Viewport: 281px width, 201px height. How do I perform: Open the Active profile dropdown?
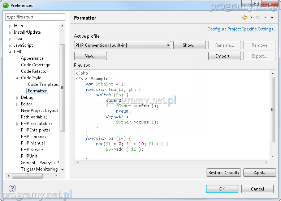point(122,45)
